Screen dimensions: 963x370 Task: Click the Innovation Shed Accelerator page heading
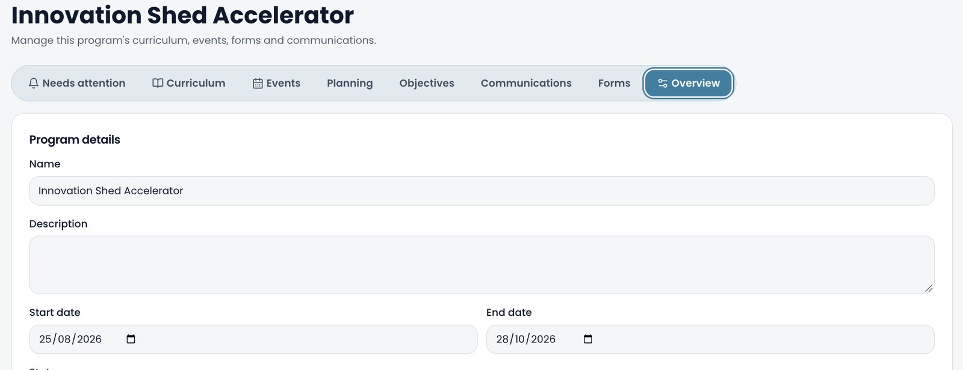click(x=182, y=15)
